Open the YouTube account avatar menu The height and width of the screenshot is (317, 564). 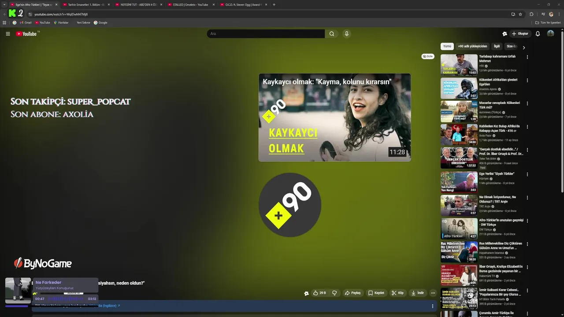pyautogui.click(x=550, y=34)
